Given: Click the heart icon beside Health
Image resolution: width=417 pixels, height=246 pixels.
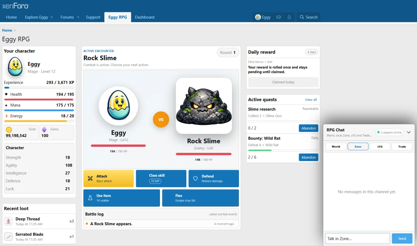Looking at the screenshot, I should [6, 94].
